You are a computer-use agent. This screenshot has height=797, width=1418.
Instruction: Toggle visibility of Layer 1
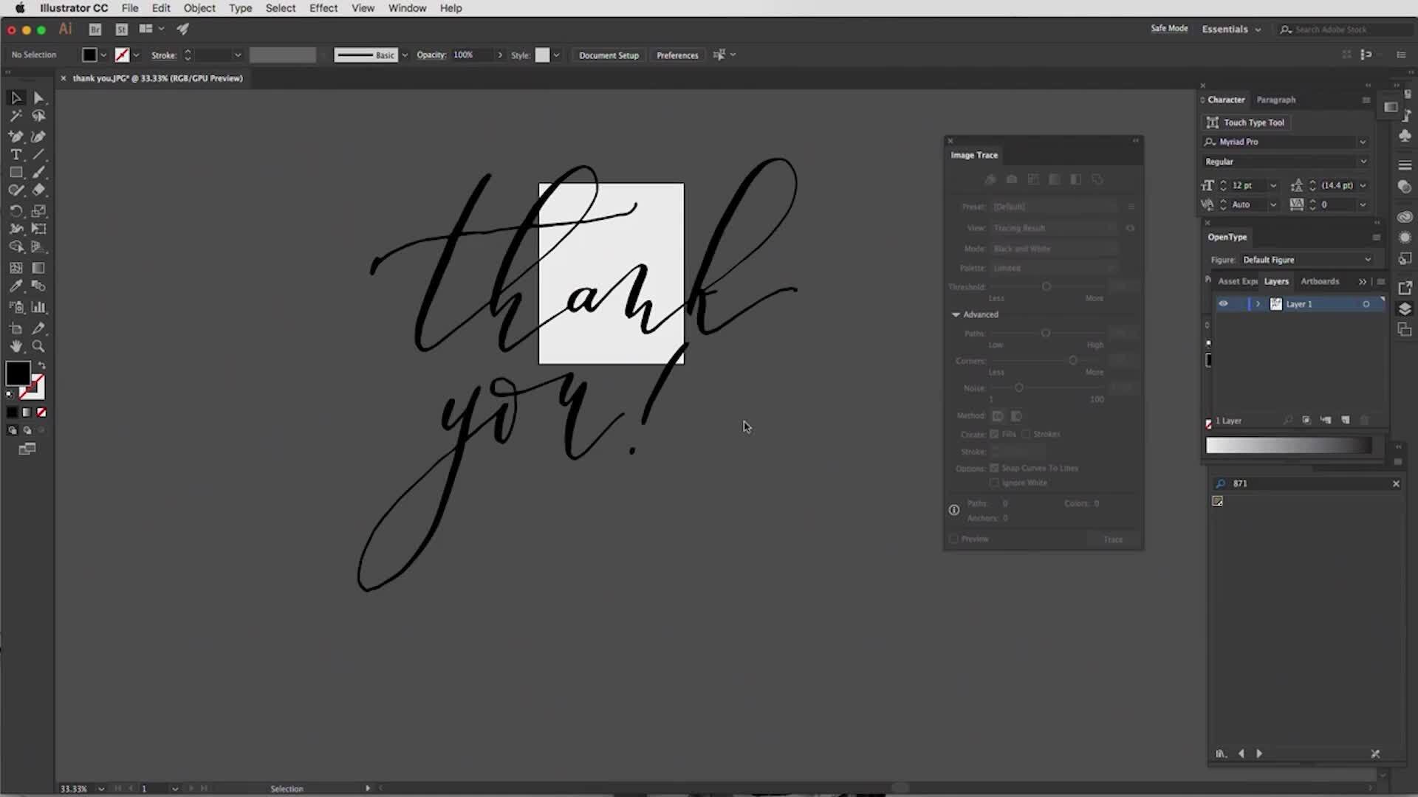(1224, 303)
